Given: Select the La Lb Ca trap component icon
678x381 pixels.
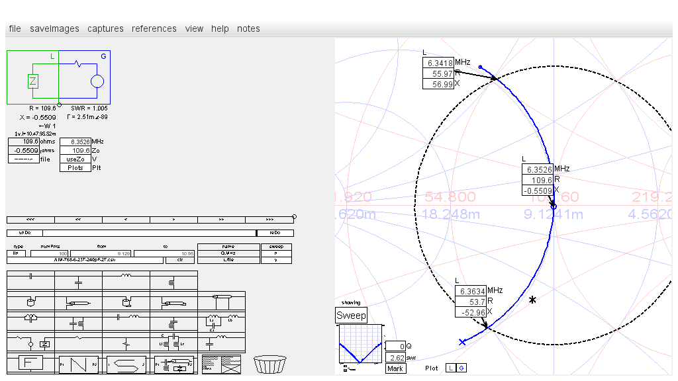Looking at the screenshot, I should 221,322.
